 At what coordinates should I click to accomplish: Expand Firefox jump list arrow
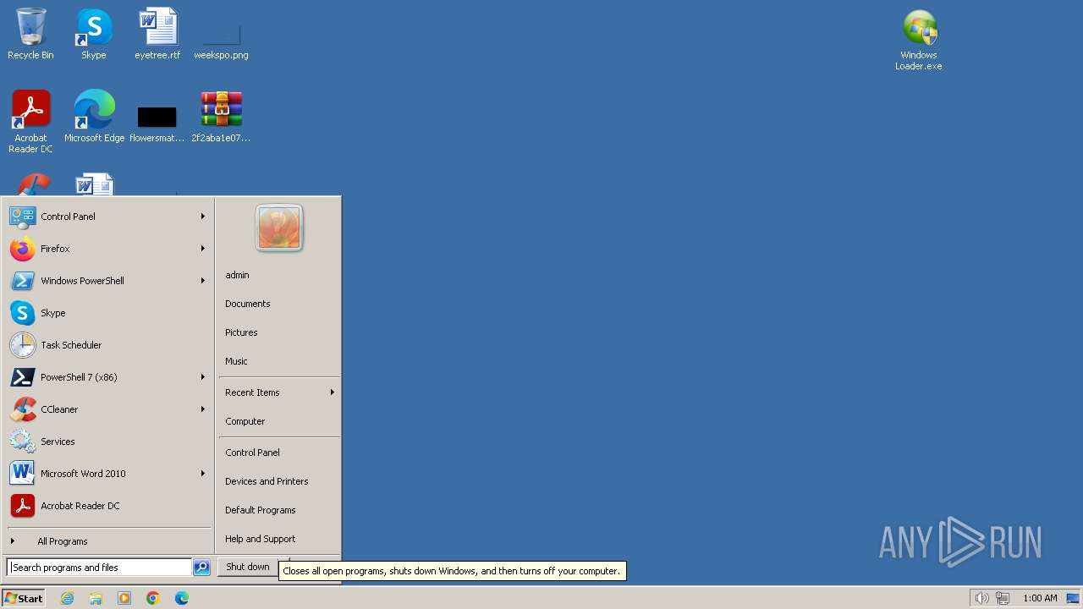(203, 249)
